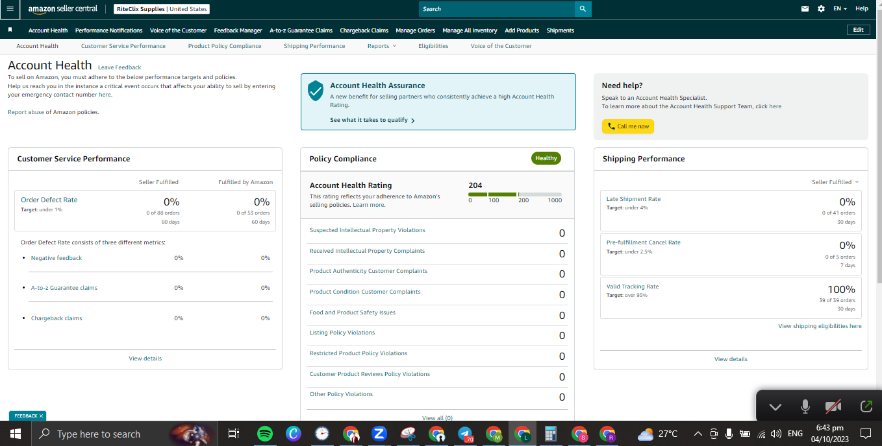Click the Help link
The height and width of the screenshot is (446, 882).
tap(862, 9)
